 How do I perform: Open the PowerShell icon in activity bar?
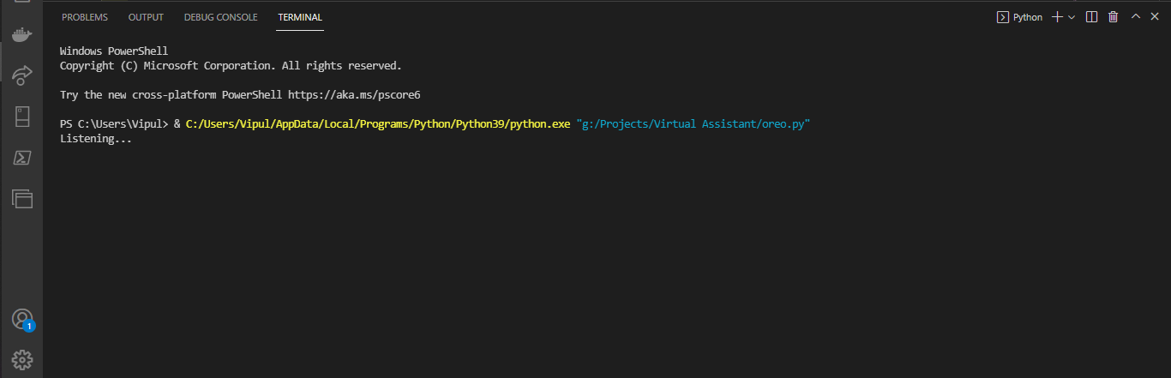click(x=21, y=158)
